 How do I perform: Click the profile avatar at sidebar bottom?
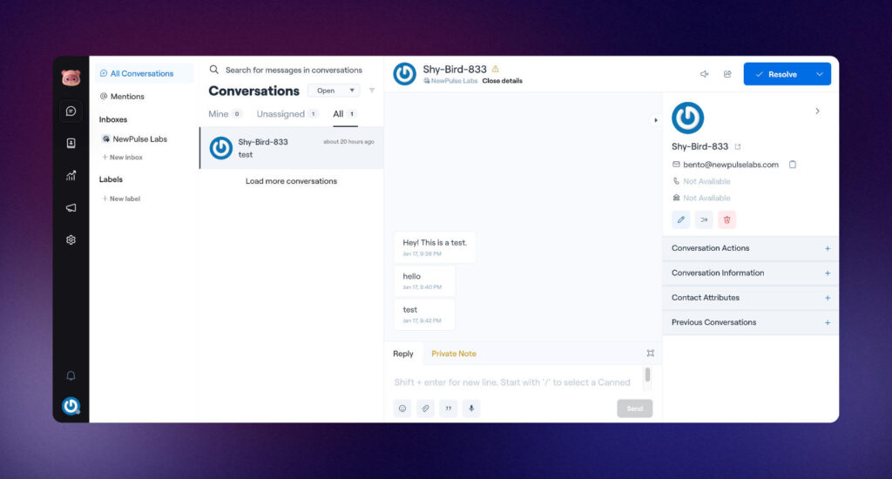[x=71, y=406]
